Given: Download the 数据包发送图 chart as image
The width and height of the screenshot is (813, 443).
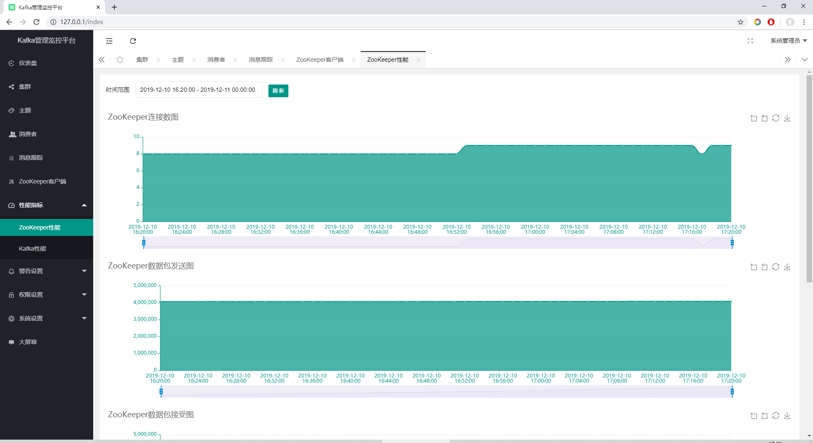Looking at the screenshot, I should click(x=787, y=267).
